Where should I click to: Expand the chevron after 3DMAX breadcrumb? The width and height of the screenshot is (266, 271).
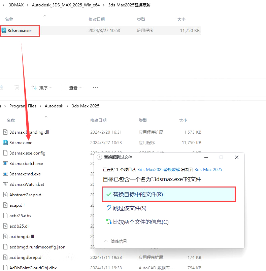pos(28,5)
